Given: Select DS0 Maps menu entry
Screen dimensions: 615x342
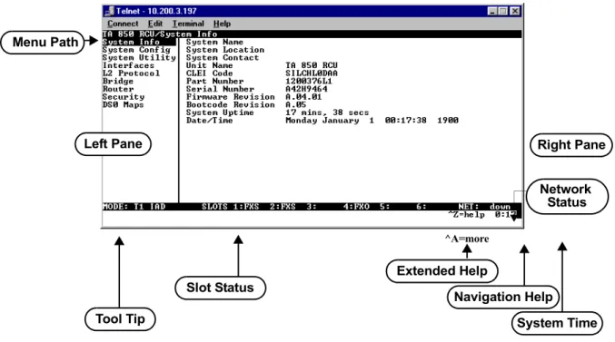Looking at the screenshot, I should click(x=123, y=104).
